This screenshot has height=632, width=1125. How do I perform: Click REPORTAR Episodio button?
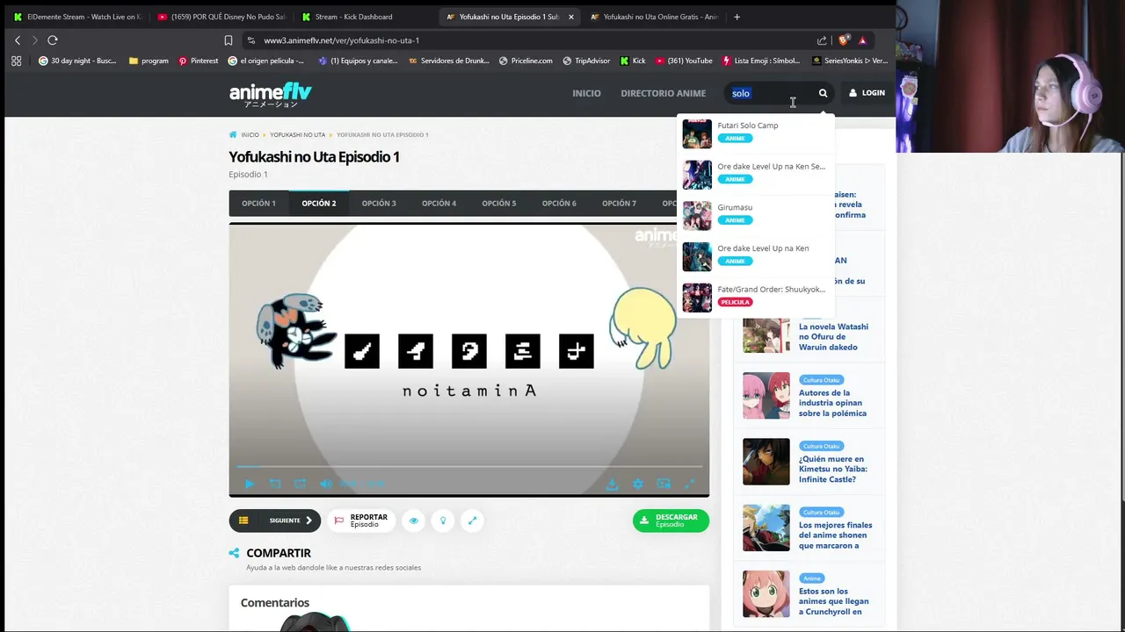pos(361,521)
